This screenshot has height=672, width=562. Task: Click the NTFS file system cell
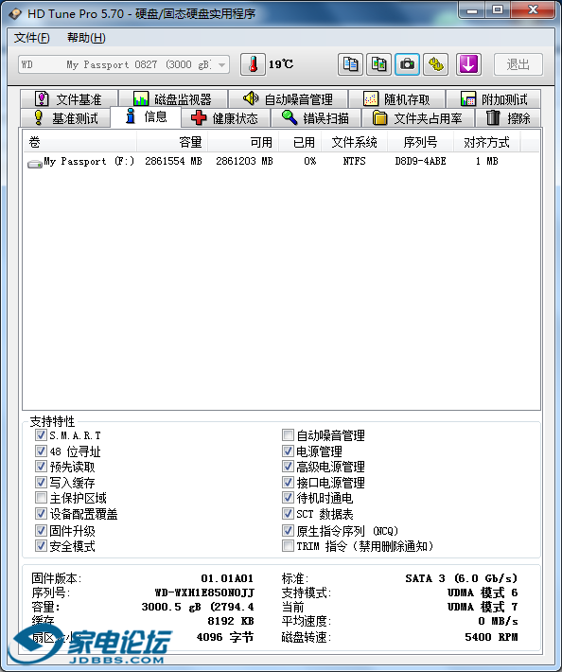(354, 161)
